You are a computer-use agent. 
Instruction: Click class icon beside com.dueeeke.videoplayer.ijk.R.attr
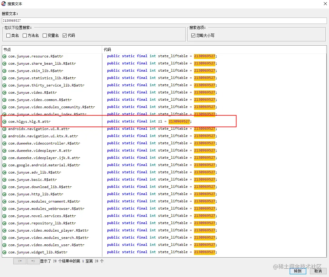click(4, 158)
